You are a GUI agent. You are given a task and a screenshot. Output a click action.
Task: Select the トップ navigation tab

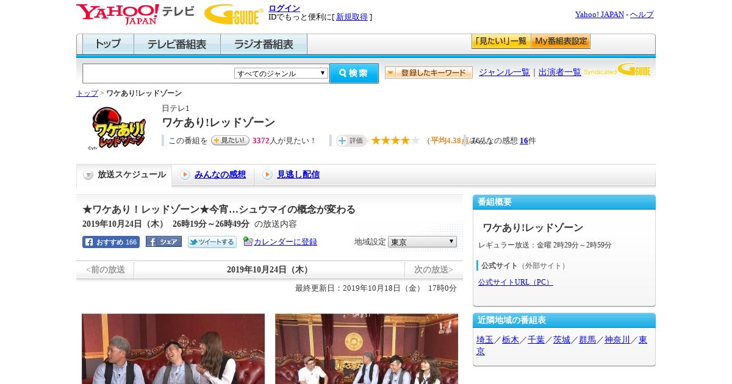point(108,44)
